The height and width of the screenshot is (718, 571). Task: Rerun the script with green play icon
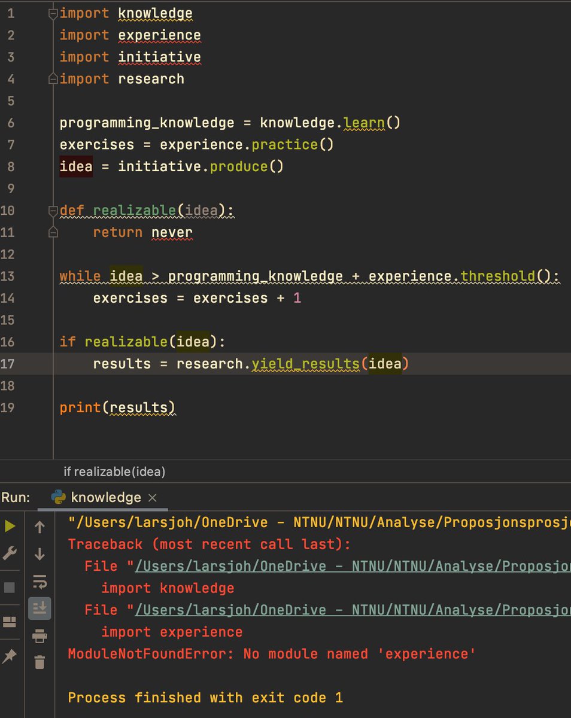coord(10,526)
